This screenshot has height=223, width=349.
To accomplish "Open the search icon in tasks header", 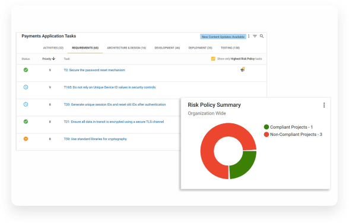I will (262, 36).
